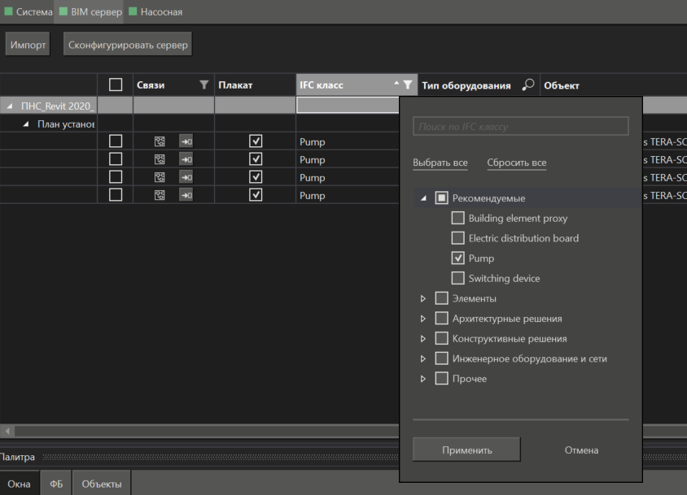
Task: Click the links diagram icon in third Pump row
Action: (x=160, y=177)
